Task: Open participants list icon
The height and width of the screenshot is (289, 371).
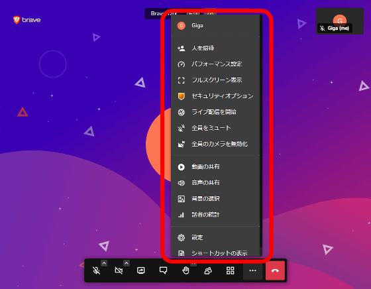Action: coord(208,270)
